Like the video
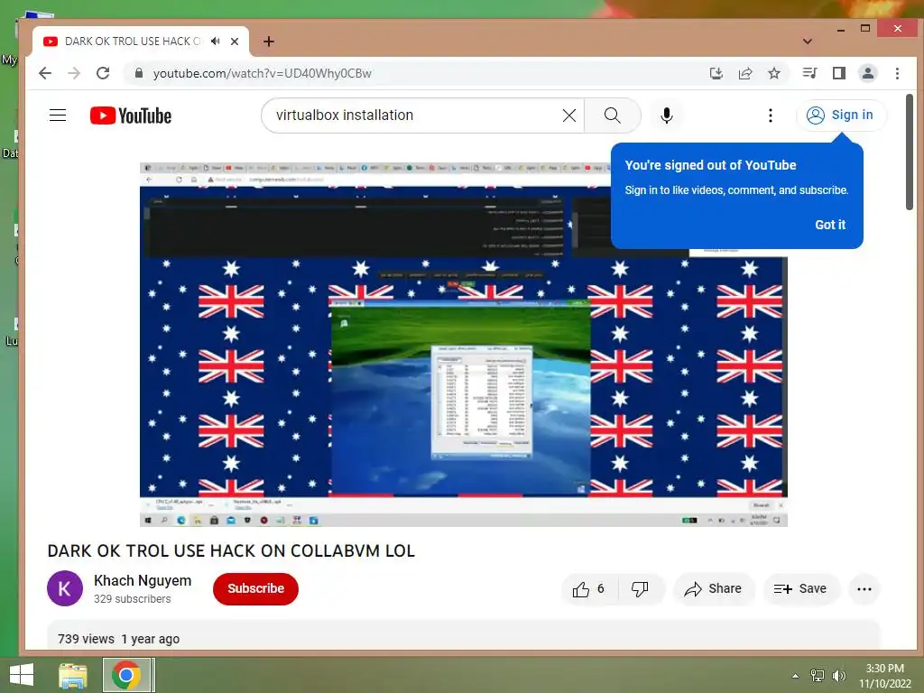The width and height of the screenshot is (924, 693). 588,588
